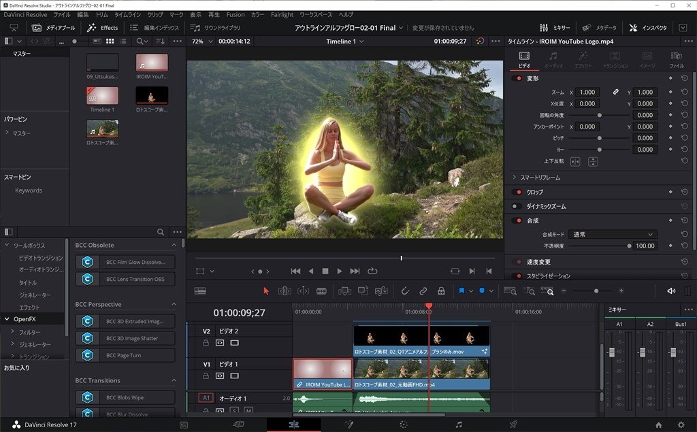Viewport: 697px width, 432px height.
Task: Select the BCC Blobs Wipe effect
Action: pyautogui.click(x=125, y=397)
